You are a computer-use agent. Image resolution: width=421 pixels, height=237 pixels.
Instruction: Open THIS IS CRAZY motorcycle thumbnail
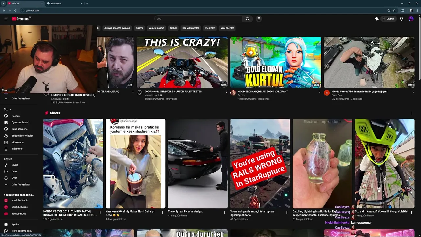[x=182, y=62]
